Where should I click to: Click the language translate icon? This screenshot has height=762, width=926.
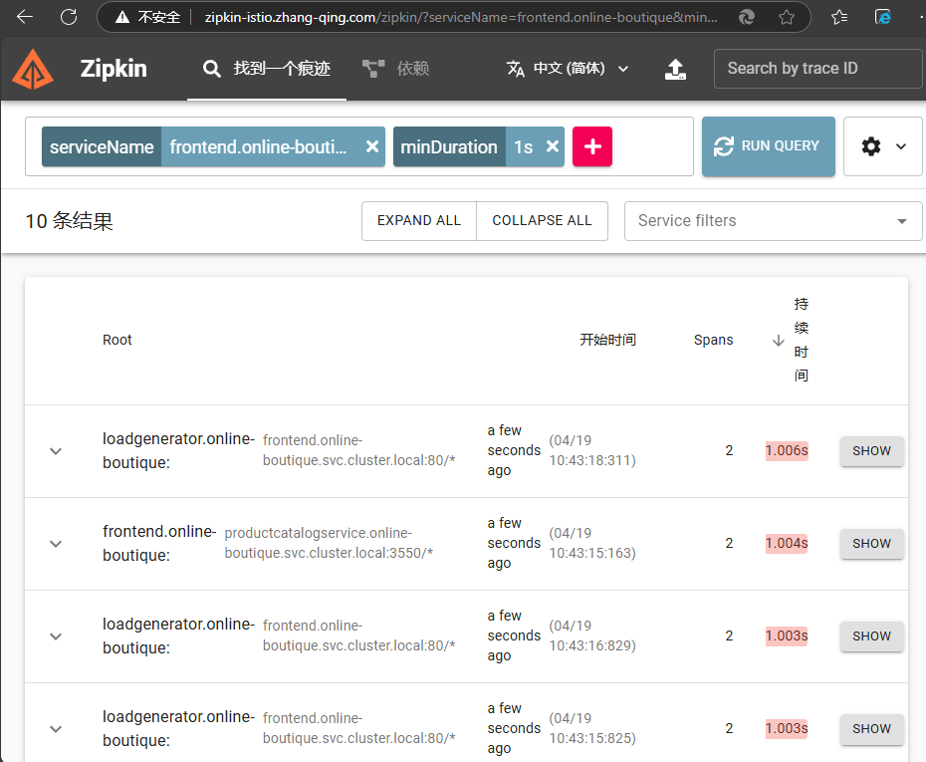point(515,69)
